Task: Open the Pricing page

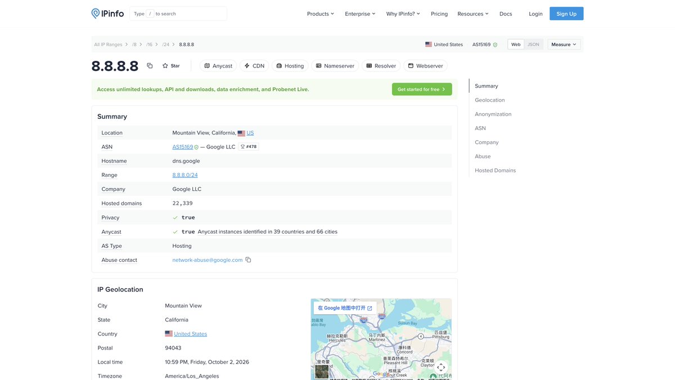Action: (x=439, y=14)
